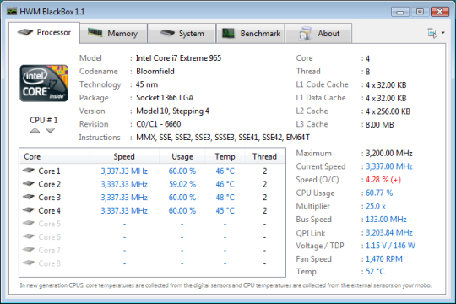Click the greyed Core 7 chip icon

pyautogui.click(x=29, y=250)
